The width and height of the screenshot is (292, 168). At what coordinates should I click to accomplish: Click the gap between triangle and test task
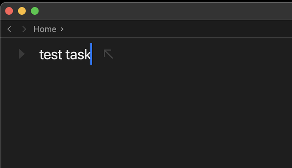[x=32, y=54]
